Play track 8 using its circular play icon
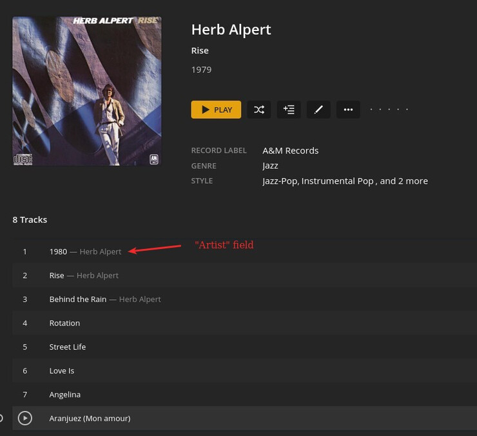This screenshot has height=436, width=477. click(x=25, y=418)
